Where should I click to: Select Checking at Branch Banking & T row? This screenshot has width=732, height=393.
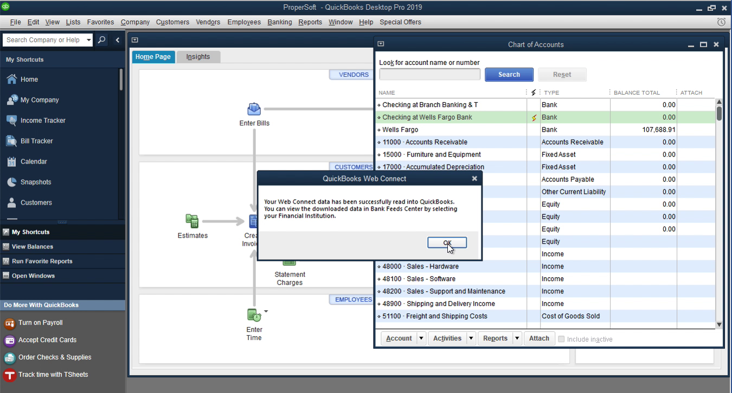click(545, 105)
